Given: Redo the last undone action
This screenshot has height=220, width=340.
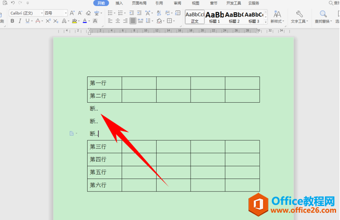Looking at the screenshot, I should point(20,3).
